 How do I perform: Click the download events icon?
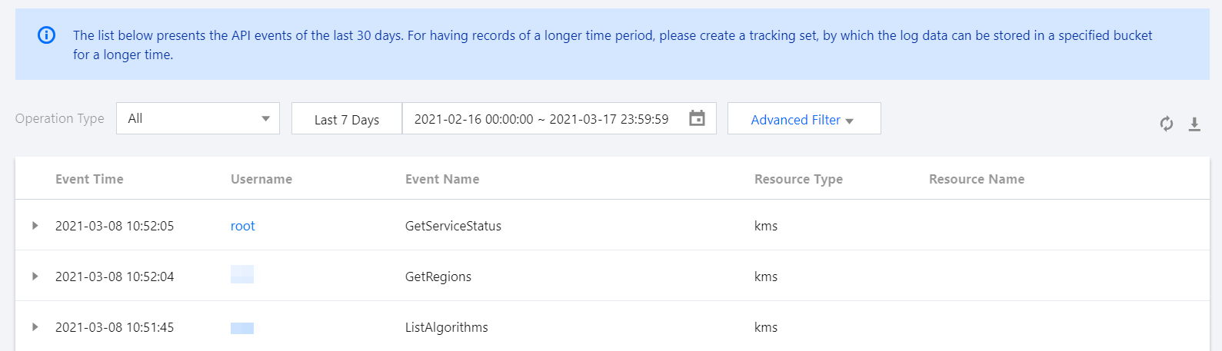[1194, 124]
